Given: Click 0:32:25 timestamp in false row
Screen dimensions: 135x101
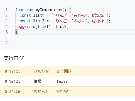Looking at the screenshot, I should [x=13, y=81].
